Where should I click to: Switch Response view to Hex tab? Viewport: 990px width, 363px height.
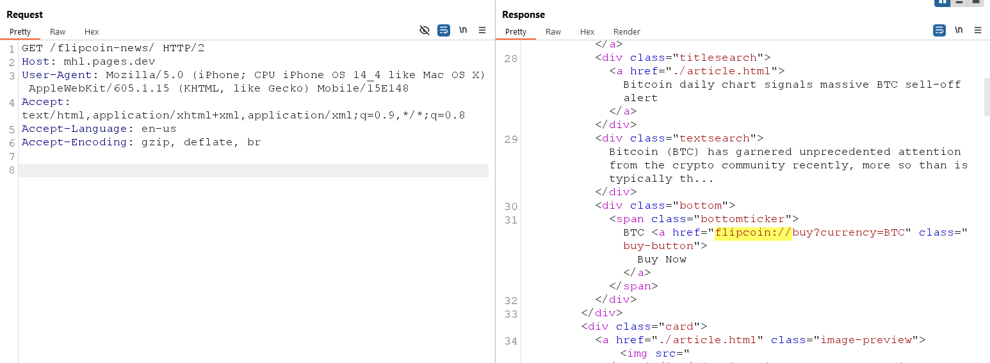pyautogui.click(x=587, y=31)
